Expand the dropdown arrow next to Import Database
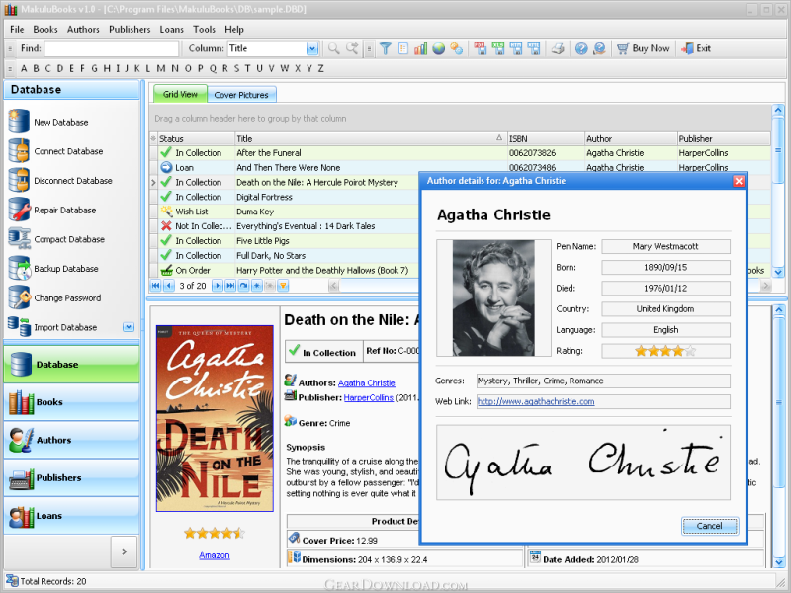This screenshot has height=593, width=791. [x=129, y=327]
